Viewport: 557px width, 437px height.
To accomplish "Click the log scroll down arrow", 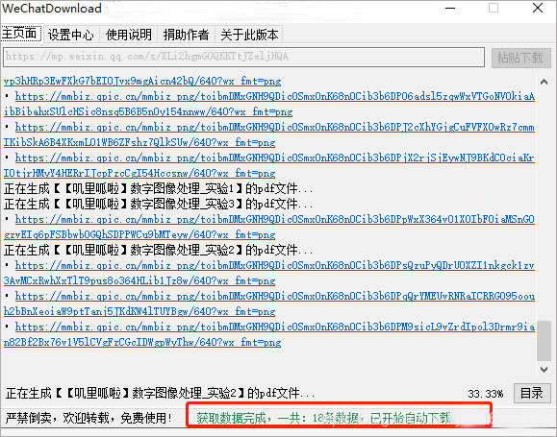I will tap(544, 369).
